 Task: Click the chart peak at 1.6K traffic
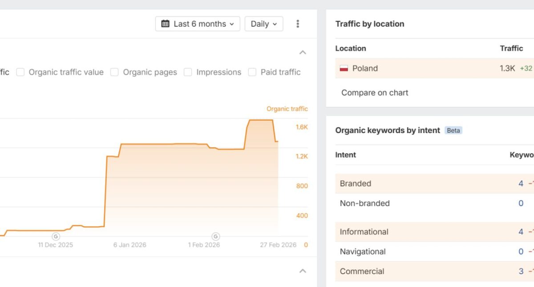coord(260,120)
